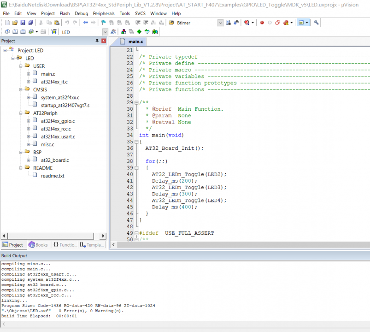Click the Project panel right scroll arrow

tap(103, 236)
